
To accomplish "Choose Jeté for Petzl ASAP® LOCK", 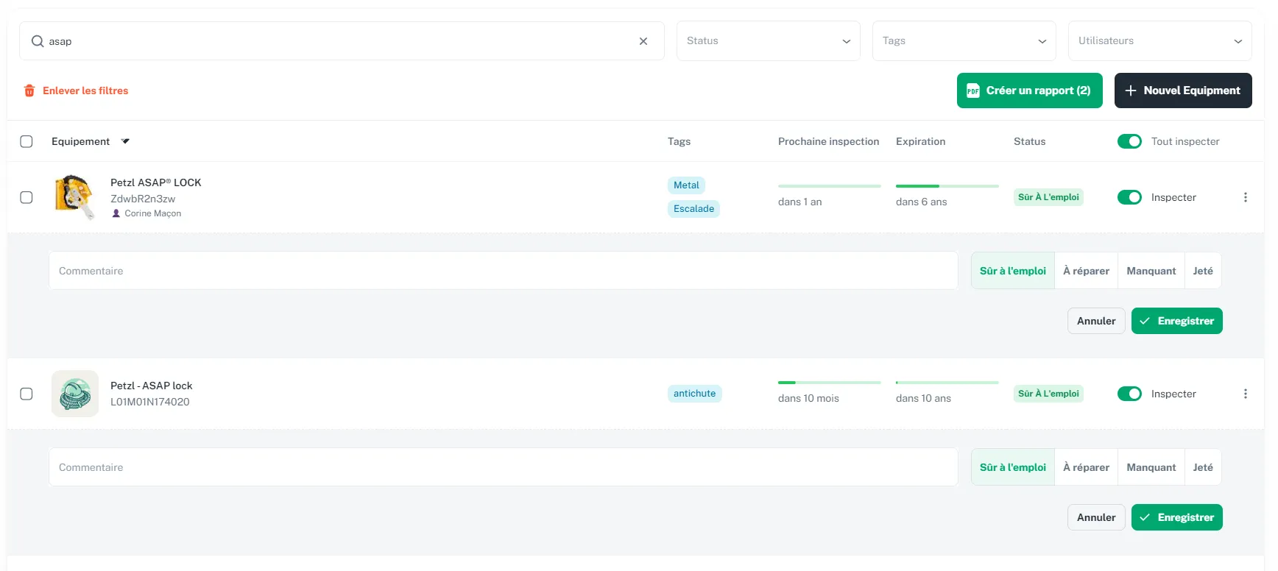I will (x=1203, y=271).
